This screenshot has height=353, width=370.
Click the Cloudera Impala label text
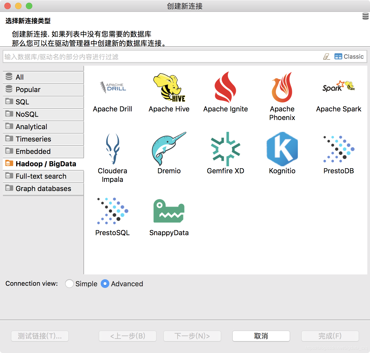(x=113, y=175)
